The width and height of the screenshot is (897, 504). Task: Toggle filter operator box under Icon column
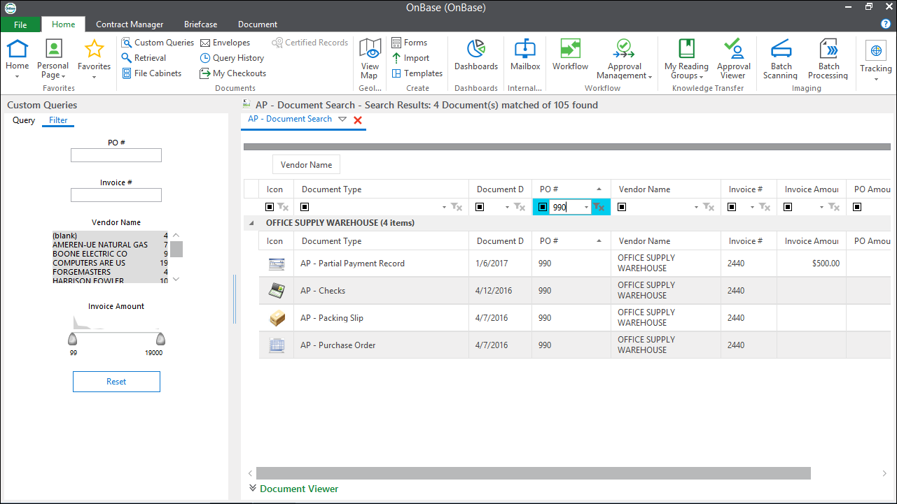point(270,207)
